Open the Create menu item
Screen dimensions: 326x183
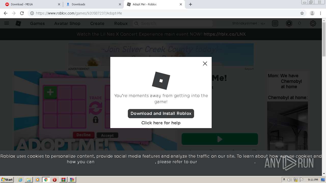(x=97, y=23)
